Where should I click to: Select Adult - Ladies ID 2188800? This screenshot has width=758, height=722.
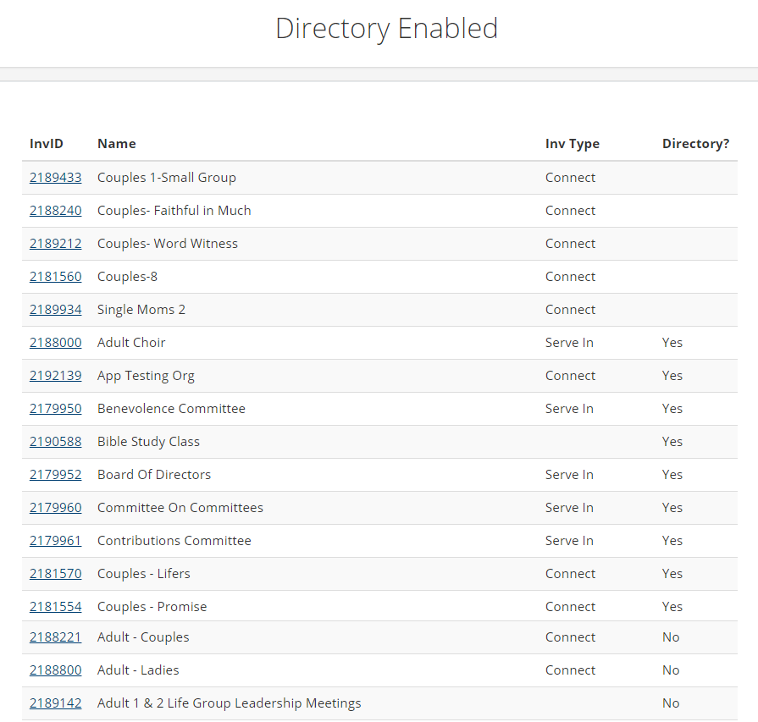[x=56, y=670]
